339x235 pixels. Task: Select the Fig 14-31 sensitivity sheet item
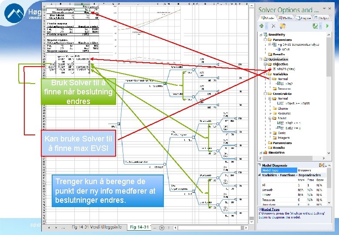click(296, 44)
